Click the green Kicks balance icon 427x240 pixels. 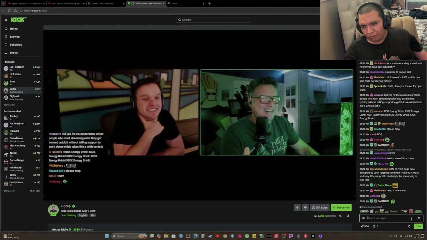coord(374,226)
